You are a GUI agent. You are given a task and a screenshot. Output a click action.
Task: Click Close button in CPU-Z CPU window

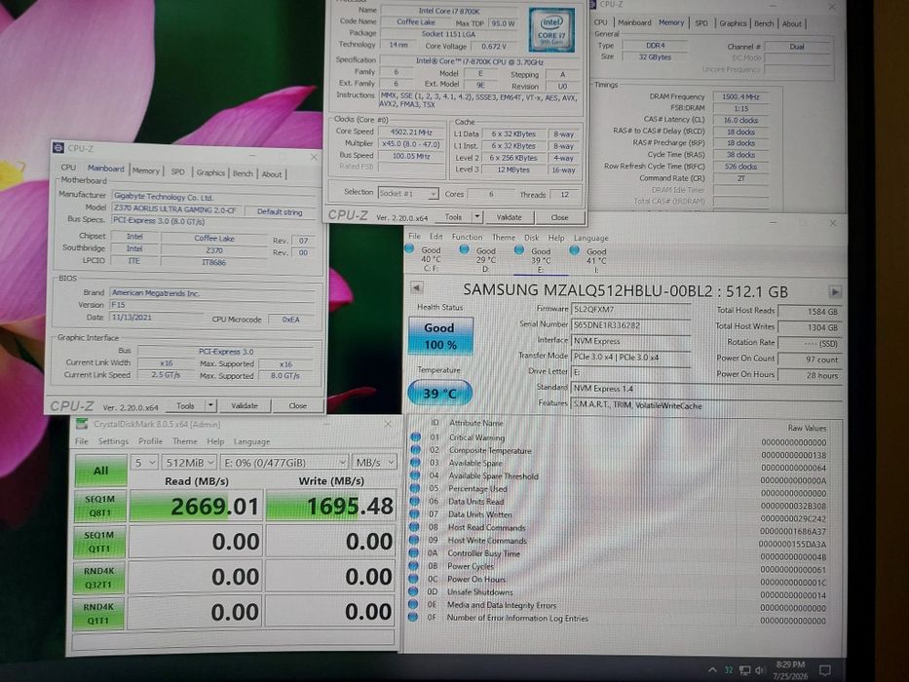(559, 217)
